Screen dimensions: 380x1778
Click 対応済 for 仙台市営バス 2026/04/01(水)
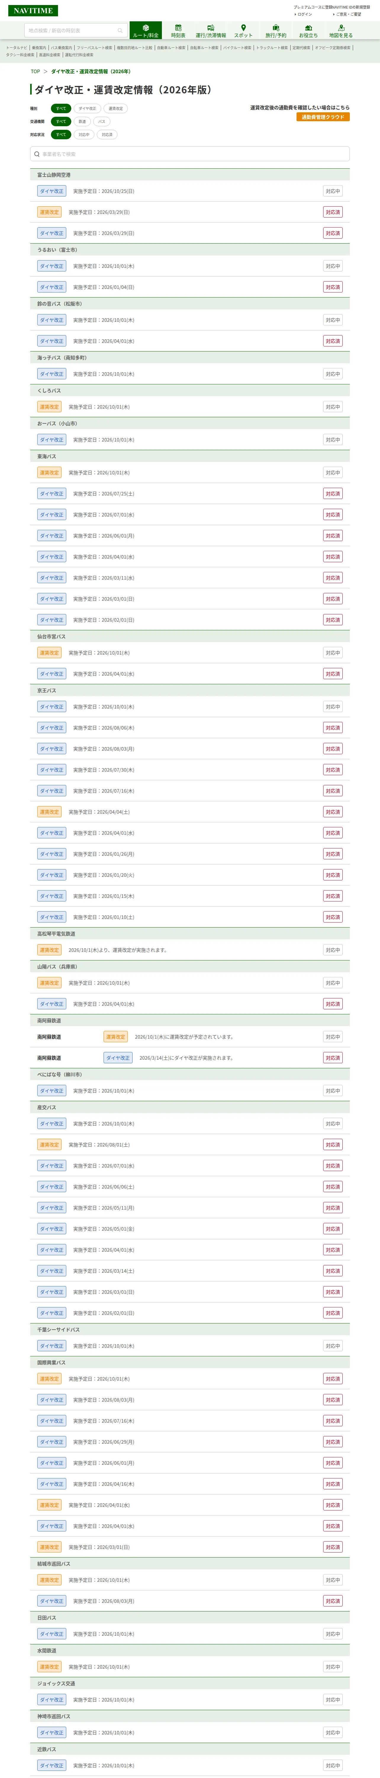[x=332, y=674]
